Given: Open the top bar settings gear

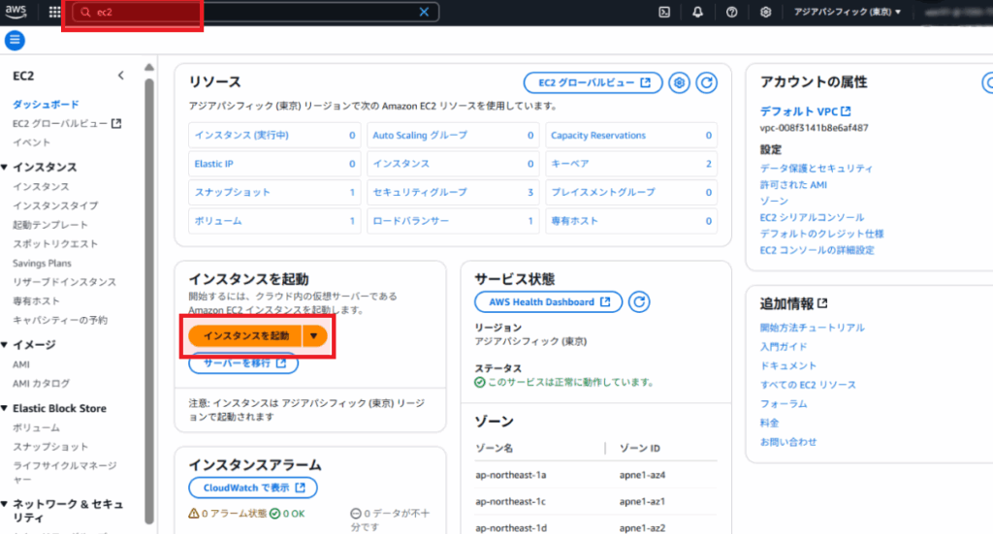Looking at the screenshot, I should coord(765,13).
